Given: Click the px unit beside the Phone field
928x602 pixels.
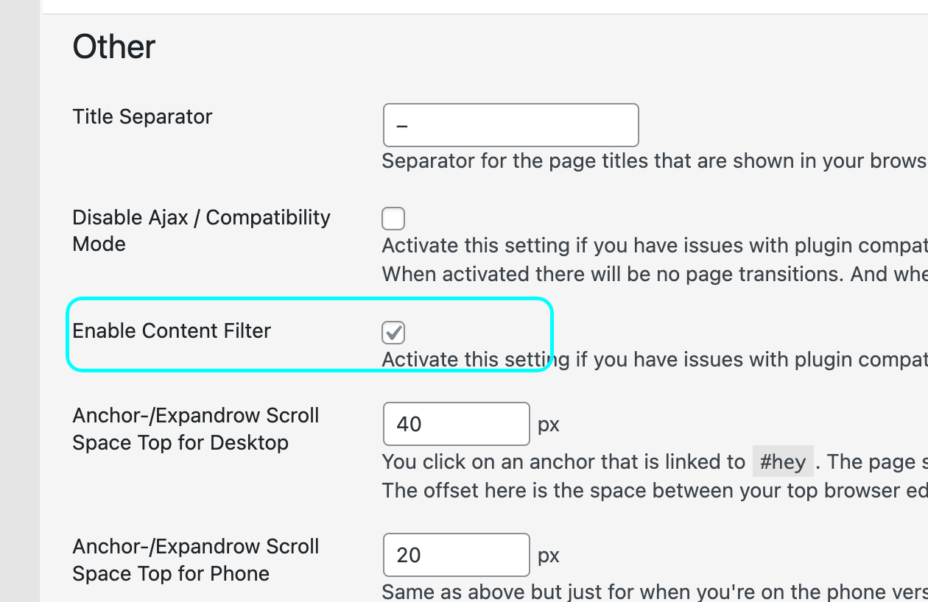Looking at the screenshot, I should [x=549, y=555].
